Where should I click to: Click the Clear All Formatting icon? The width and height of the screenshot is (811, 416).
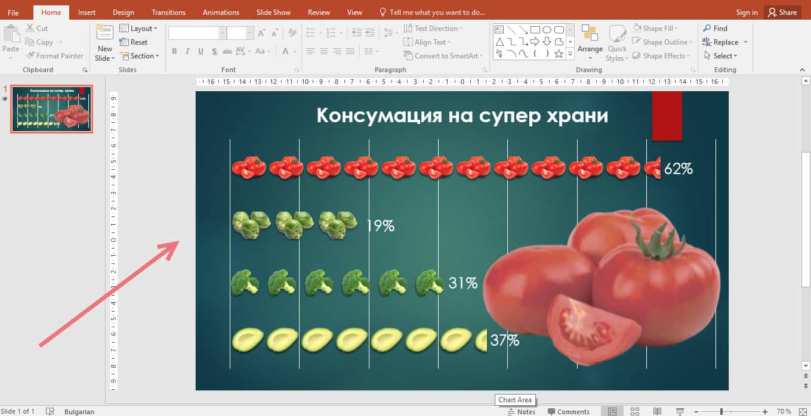pyautogui.click(x=292, y=33)
